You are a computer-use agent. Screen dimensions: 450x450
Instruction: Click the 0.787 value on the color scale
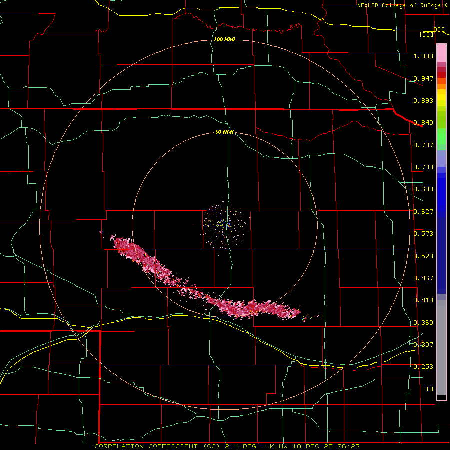tap(423, 145)
